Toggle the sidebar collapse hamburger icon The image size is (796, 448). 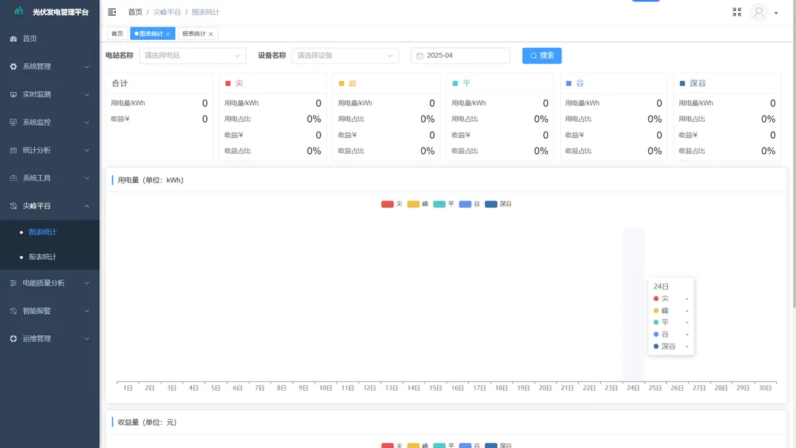[112, 12]
